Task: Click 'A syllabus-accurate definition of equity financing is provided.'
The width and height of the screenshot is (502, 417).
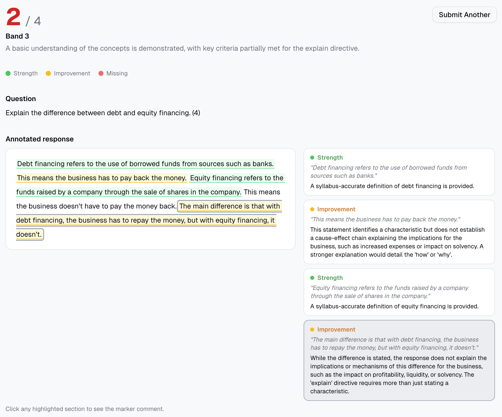Action: click(x=394, y=306)
